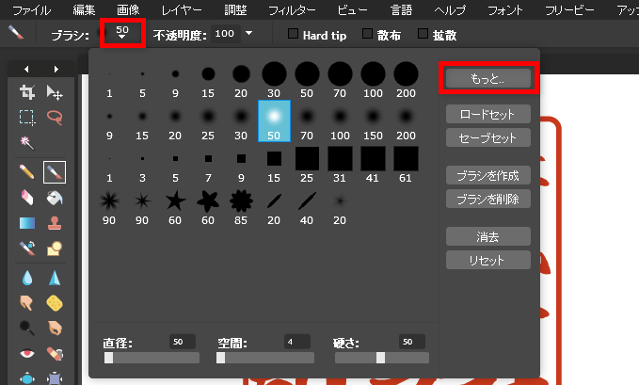Open the 編集 menu
The image size is (639, 385).
pyautogui.click(x=84, y=9)
